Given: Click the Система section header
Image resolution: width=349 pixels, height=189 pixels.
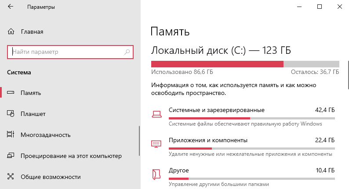Looking at the screenshot, I should coord(19,73).
